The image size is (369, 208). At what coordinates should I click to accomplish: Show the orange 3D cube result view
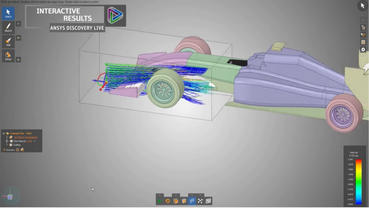coord(176,201)
